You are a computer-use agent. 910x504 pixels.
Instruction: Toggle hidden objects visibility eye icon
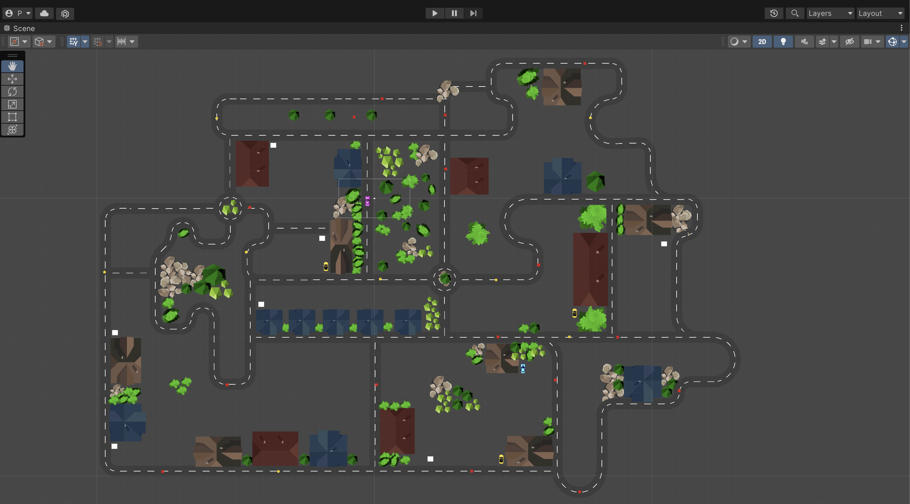point(849,42)
